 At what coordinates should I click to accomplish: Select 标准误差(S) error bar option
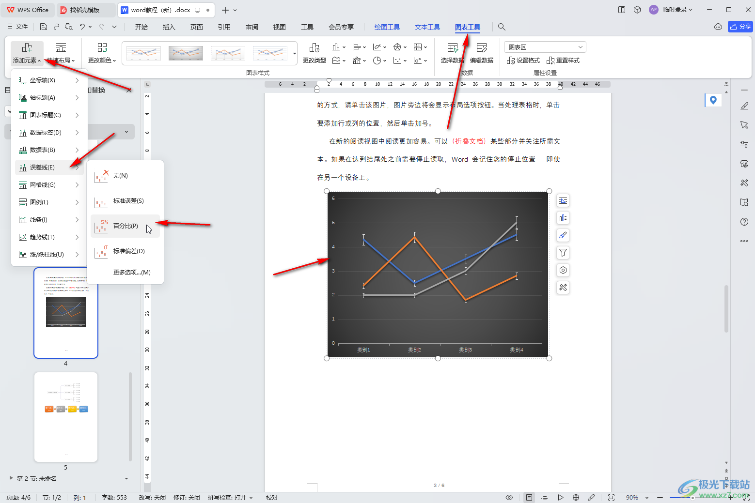pyautogui.click(x=125, y=201)
